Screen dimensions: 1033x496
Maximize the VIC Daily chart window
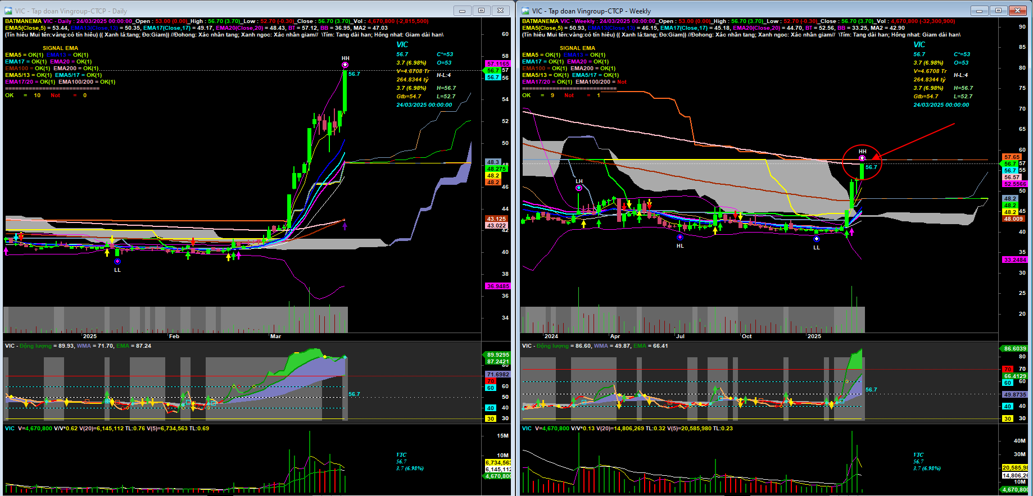tap(481, 11)
